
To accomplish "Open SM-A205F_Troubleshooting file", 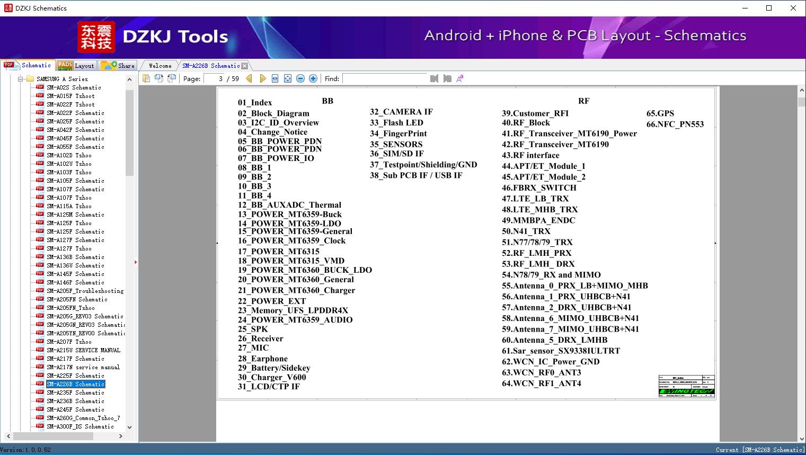I will coord(85,291).
